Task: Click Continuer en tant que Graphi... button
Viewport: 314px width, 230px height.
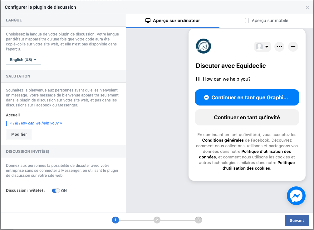Action: click(x=247, y=97)
